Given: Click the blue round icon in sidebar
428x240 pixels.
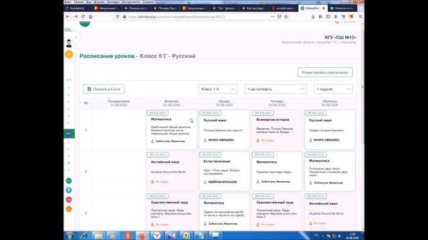Looking at the screenshot, I should coord(69,190).
